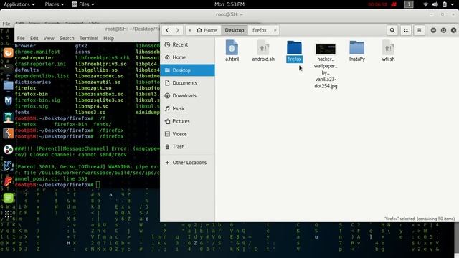Screen dimensions: 459x258
Task: Launch the Armitage character dock icon
Action: (8, 118)
